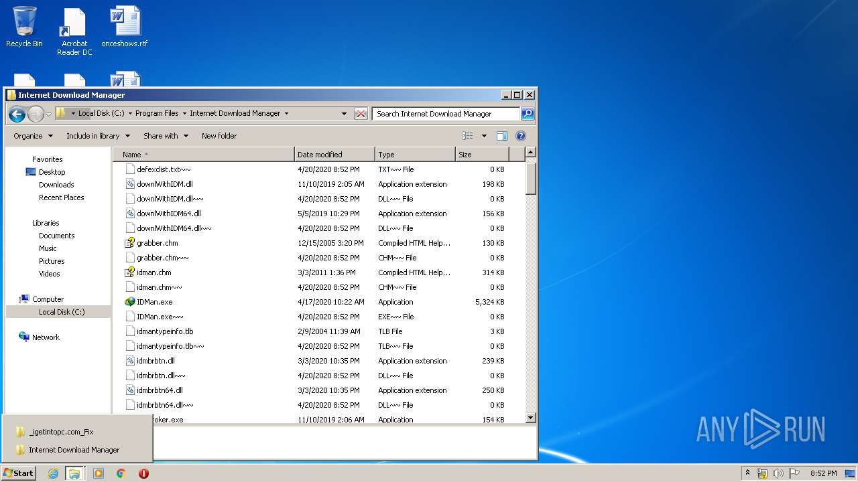The width and height of the screenshot is (858, 482).
Task: Select Recent Places in Favorites
Action: tap(61, 197)
